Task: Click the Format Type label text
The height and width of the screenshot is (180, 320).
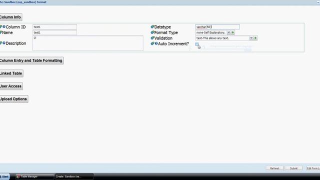Action: tap(166, 32)
